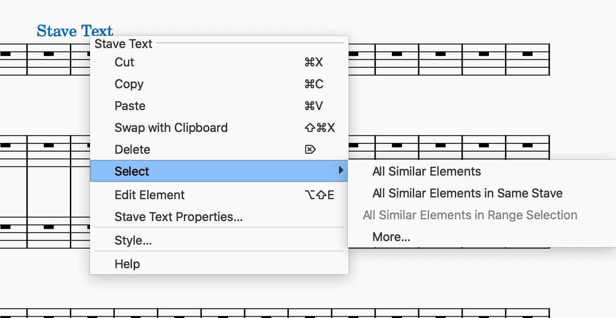The width and height of the screenshot is (616, 318).
Task: Click the Stave Text header in the context menu
Action: (123, 44)
